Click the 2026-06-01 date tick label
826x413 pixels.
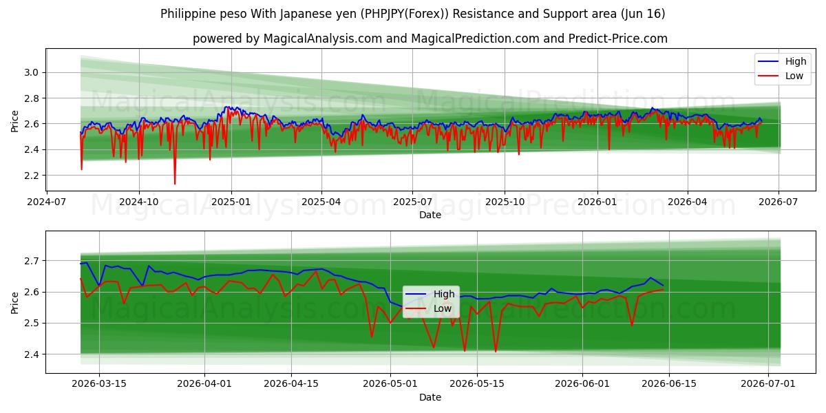[x=583, y=384]
